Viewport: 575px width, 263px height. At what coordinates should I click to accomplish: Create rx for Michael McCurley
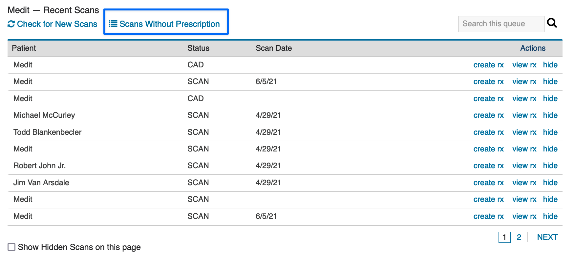click(x=488, y=115)
